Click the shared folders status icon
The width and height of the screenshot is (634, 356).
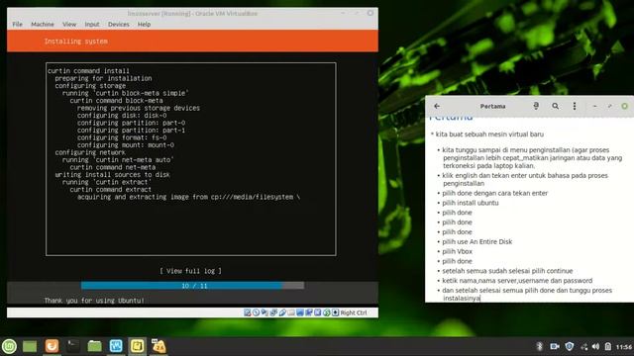pos(291,312)
